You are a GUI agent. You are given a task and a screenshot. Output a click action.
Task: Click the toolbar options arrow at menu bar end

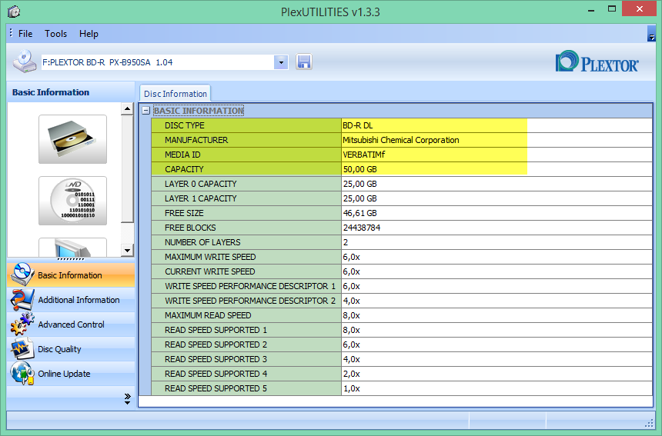tap(651, 34)
